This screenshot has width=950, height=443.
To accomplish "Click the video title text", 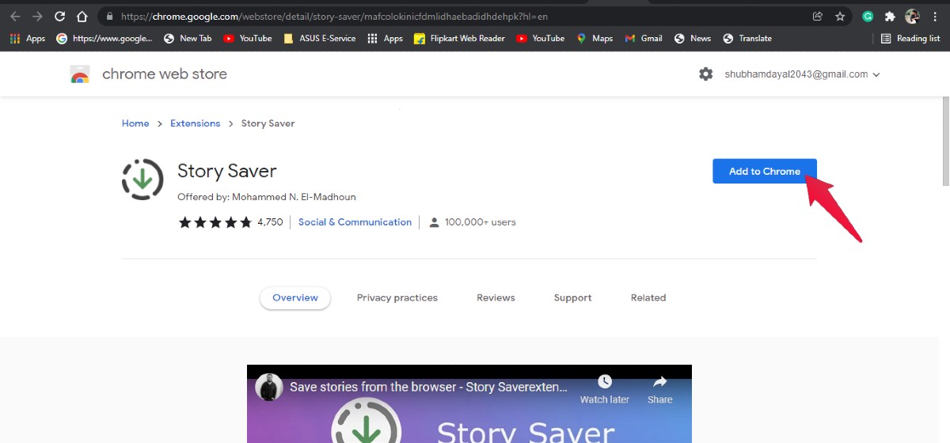I will [428, 388].
